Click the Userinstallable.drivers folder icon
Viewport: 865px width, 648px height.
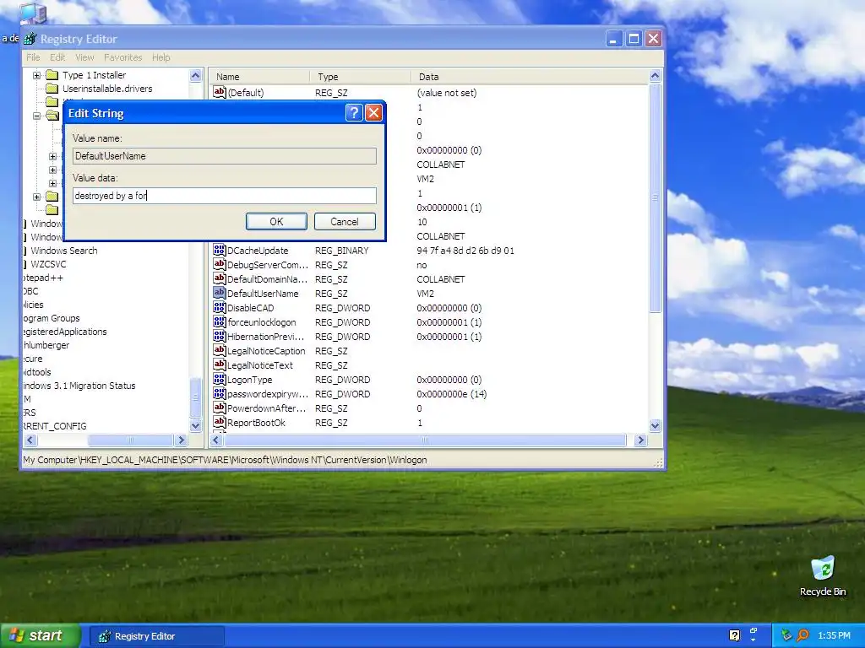[x=52, y=88]
